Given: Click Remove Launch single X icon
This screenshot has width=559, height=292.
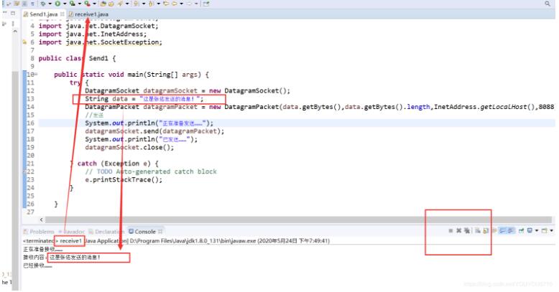Looking at the screenshot, I should 459,231.
